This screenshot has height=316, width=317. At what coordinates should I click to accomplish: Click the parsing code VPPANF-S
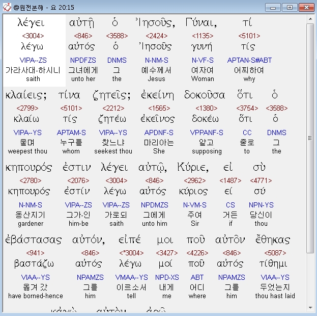coord(207,133)
